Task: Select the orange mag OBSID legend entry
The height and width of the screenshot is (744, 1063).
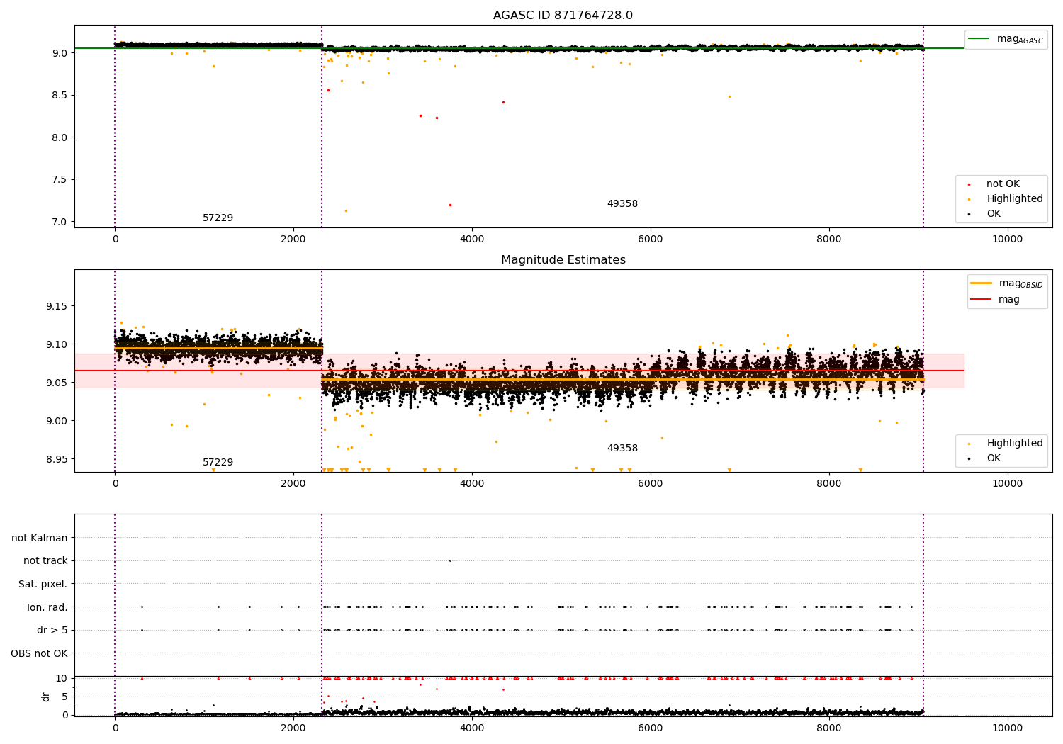Action: pyautogui.click(x=1007, y=283)
